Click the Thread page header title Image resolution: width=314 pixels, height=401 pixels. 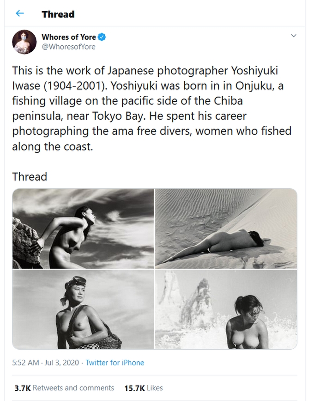pos(58,14)
